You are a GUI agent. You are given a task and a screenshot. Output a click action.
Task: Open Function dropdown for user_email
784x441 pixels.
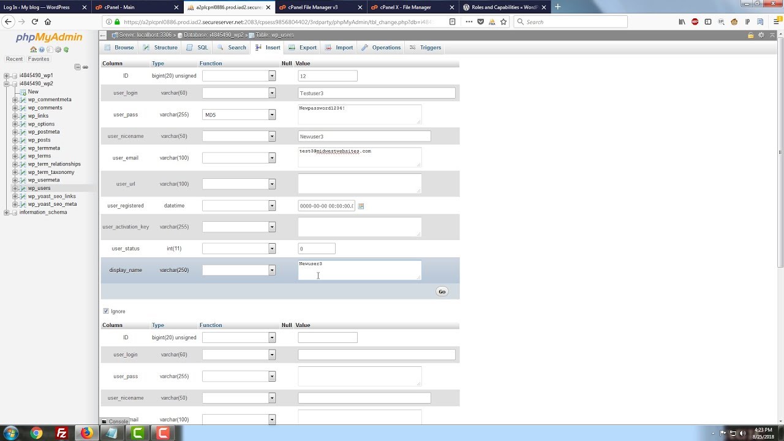239,158
